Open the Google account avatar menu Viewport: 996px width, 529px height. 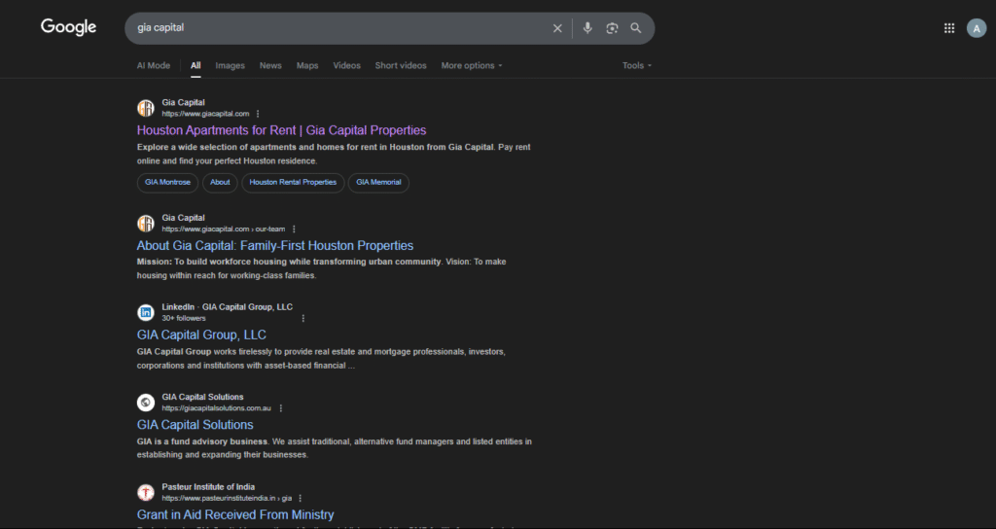tap(977, 28)
